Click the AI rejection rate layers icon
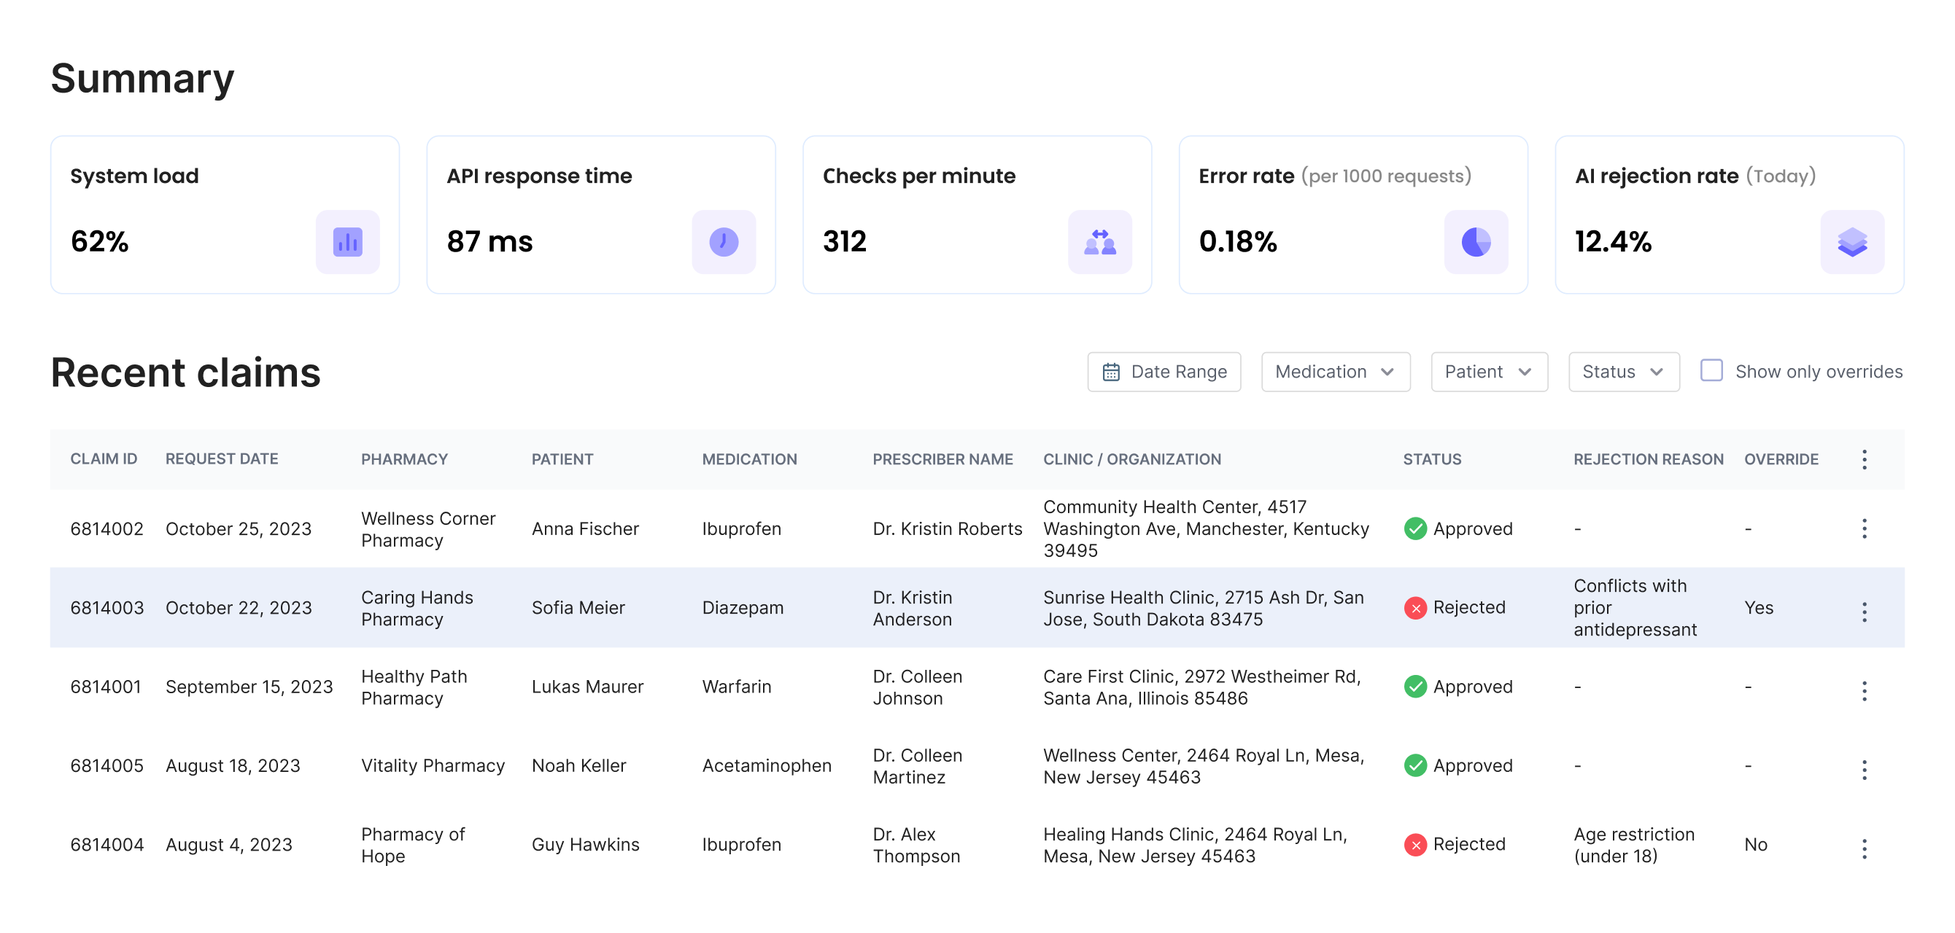This screenshot has height=933, width=1955. pos(1852,242)
